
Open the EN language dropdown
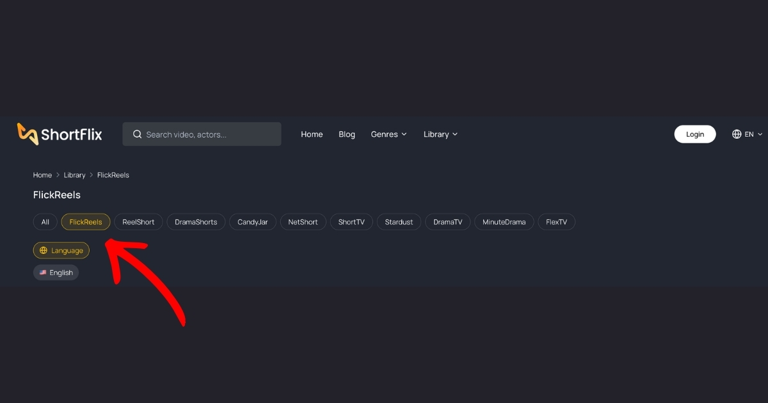pyautogui.click(x=747, y=134)
